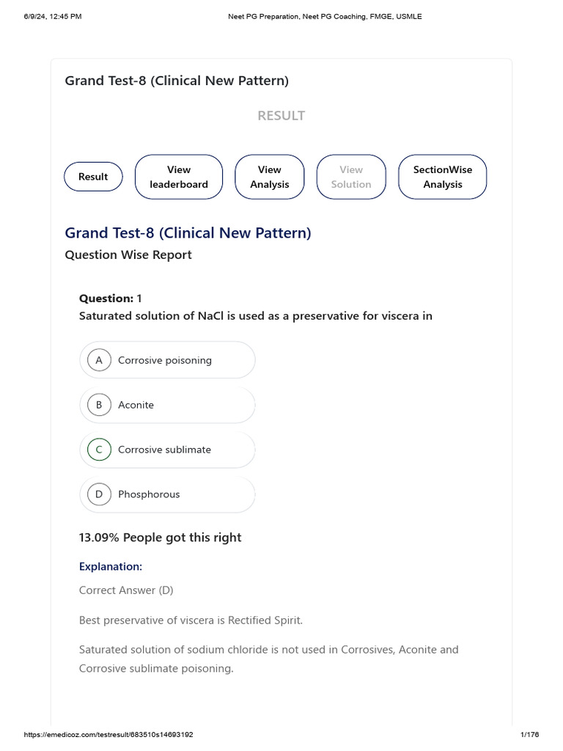
Task: Click the greyed View Solution button
Action: pyautogui.click(x=351, y=177)
